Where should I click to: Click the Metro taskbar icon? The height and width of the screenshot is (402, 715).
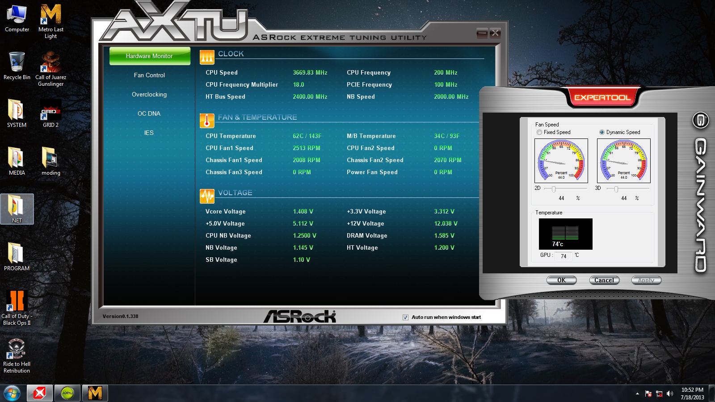pos(95,393)
